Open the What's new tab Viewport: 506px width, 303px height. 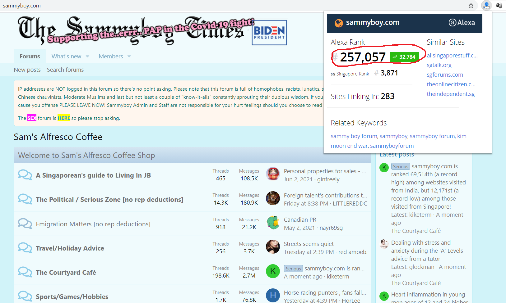(x=66, y=56)
